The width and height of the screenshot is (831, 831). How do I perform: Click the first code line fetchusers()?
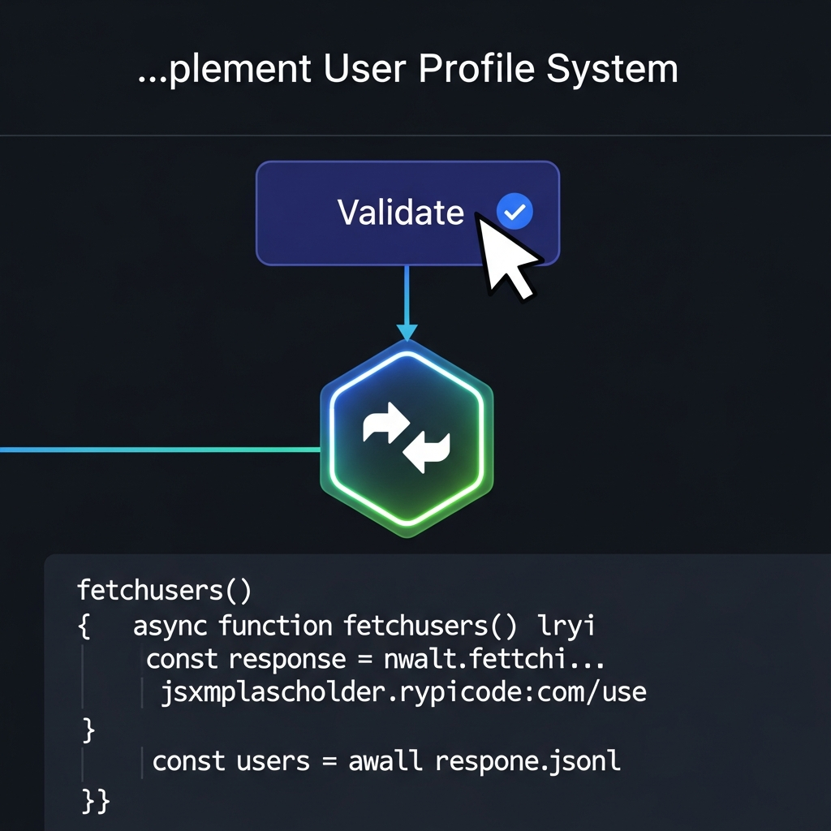(164, 590)
